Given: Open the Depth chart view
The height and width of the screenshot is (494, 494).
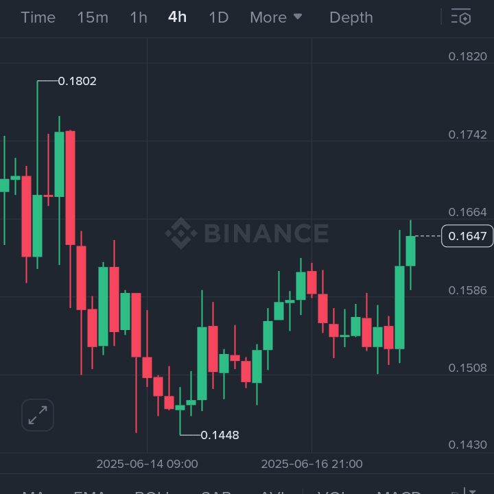Looking at the screenshot, I should [351, 17].
